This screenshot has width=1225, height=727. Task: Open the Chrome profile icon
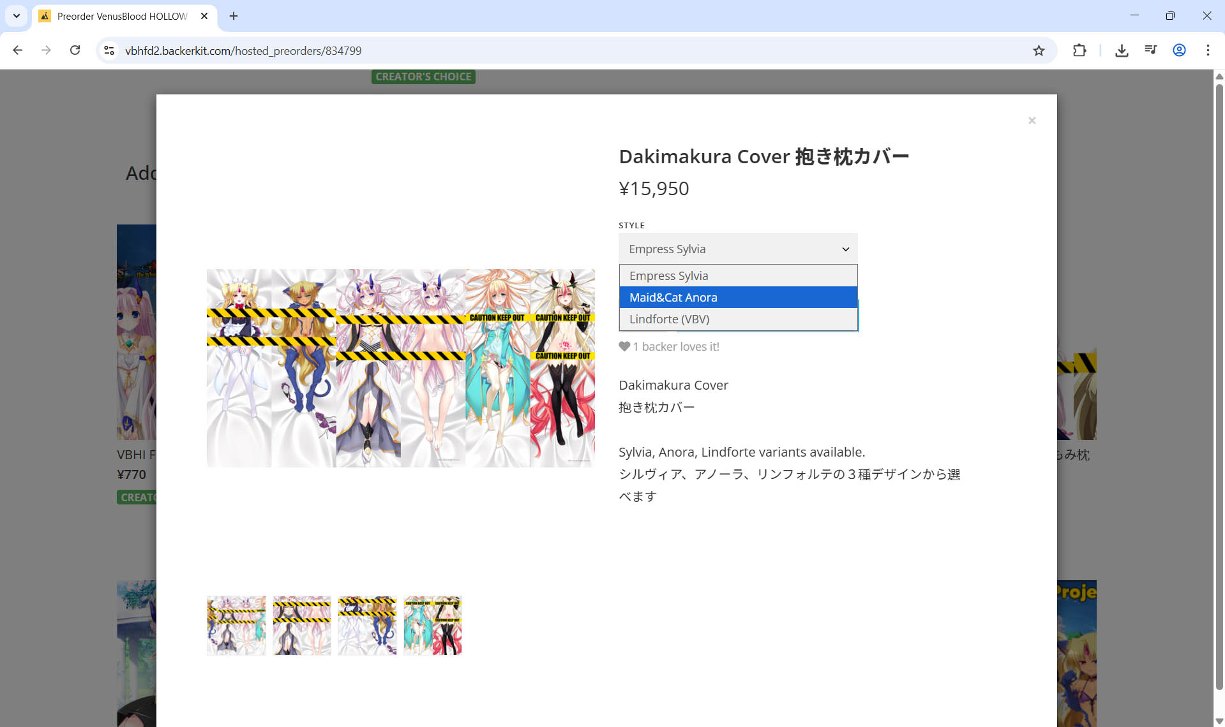point(1179,50)
